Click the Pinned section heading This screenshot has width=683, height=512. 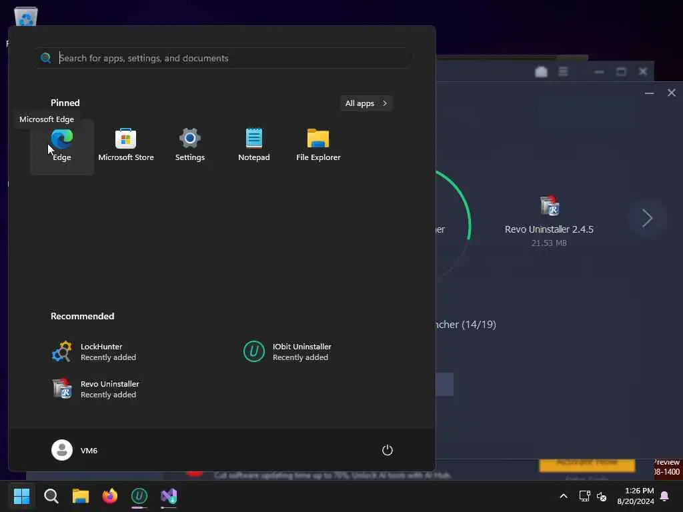tap(65, 103)
